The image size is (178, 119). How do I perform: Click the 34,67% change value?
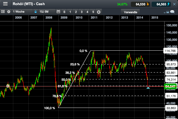coord(122,4)
